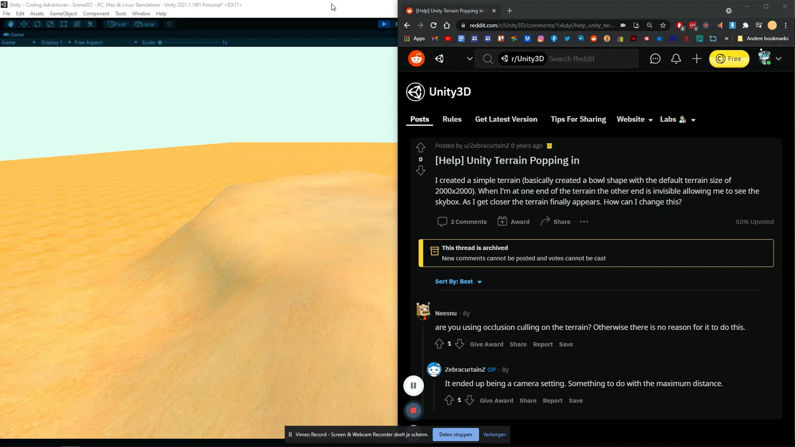
Task: Open the Apps bookmark shortcut
Action: point(414,39)
